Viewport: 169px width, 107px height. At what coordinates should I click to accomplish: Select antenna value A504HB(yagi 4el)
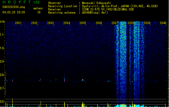[x=95, y=13]
